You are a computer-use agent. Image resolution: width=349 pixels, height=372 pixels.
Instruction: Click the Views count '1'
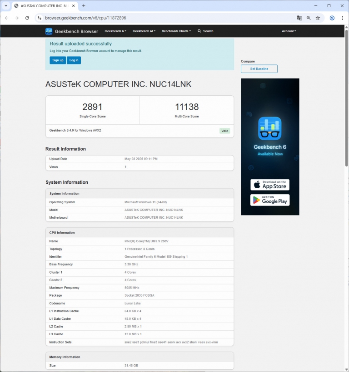pyautogui.click(x=125, y=167)
